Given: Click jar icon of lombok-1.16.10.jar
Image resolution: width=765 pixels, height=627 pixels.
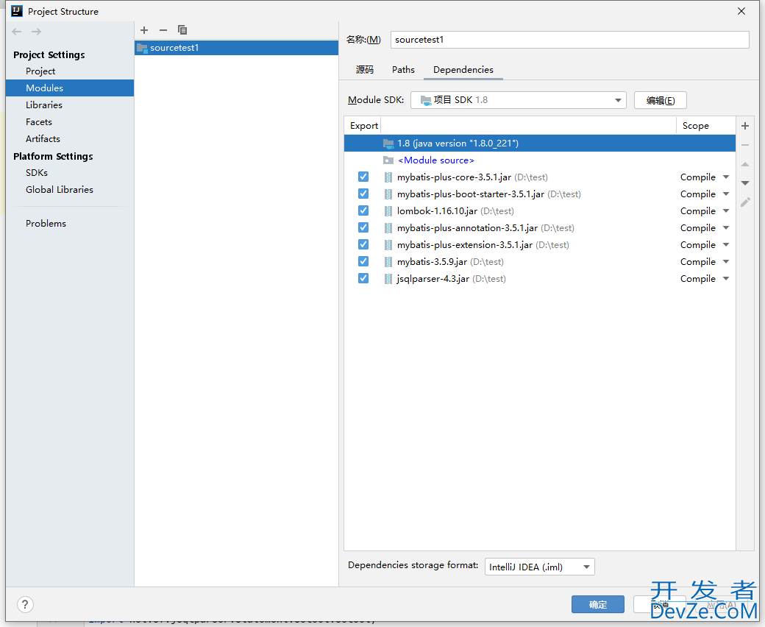Looking at the screenshot, I should 388,210.
